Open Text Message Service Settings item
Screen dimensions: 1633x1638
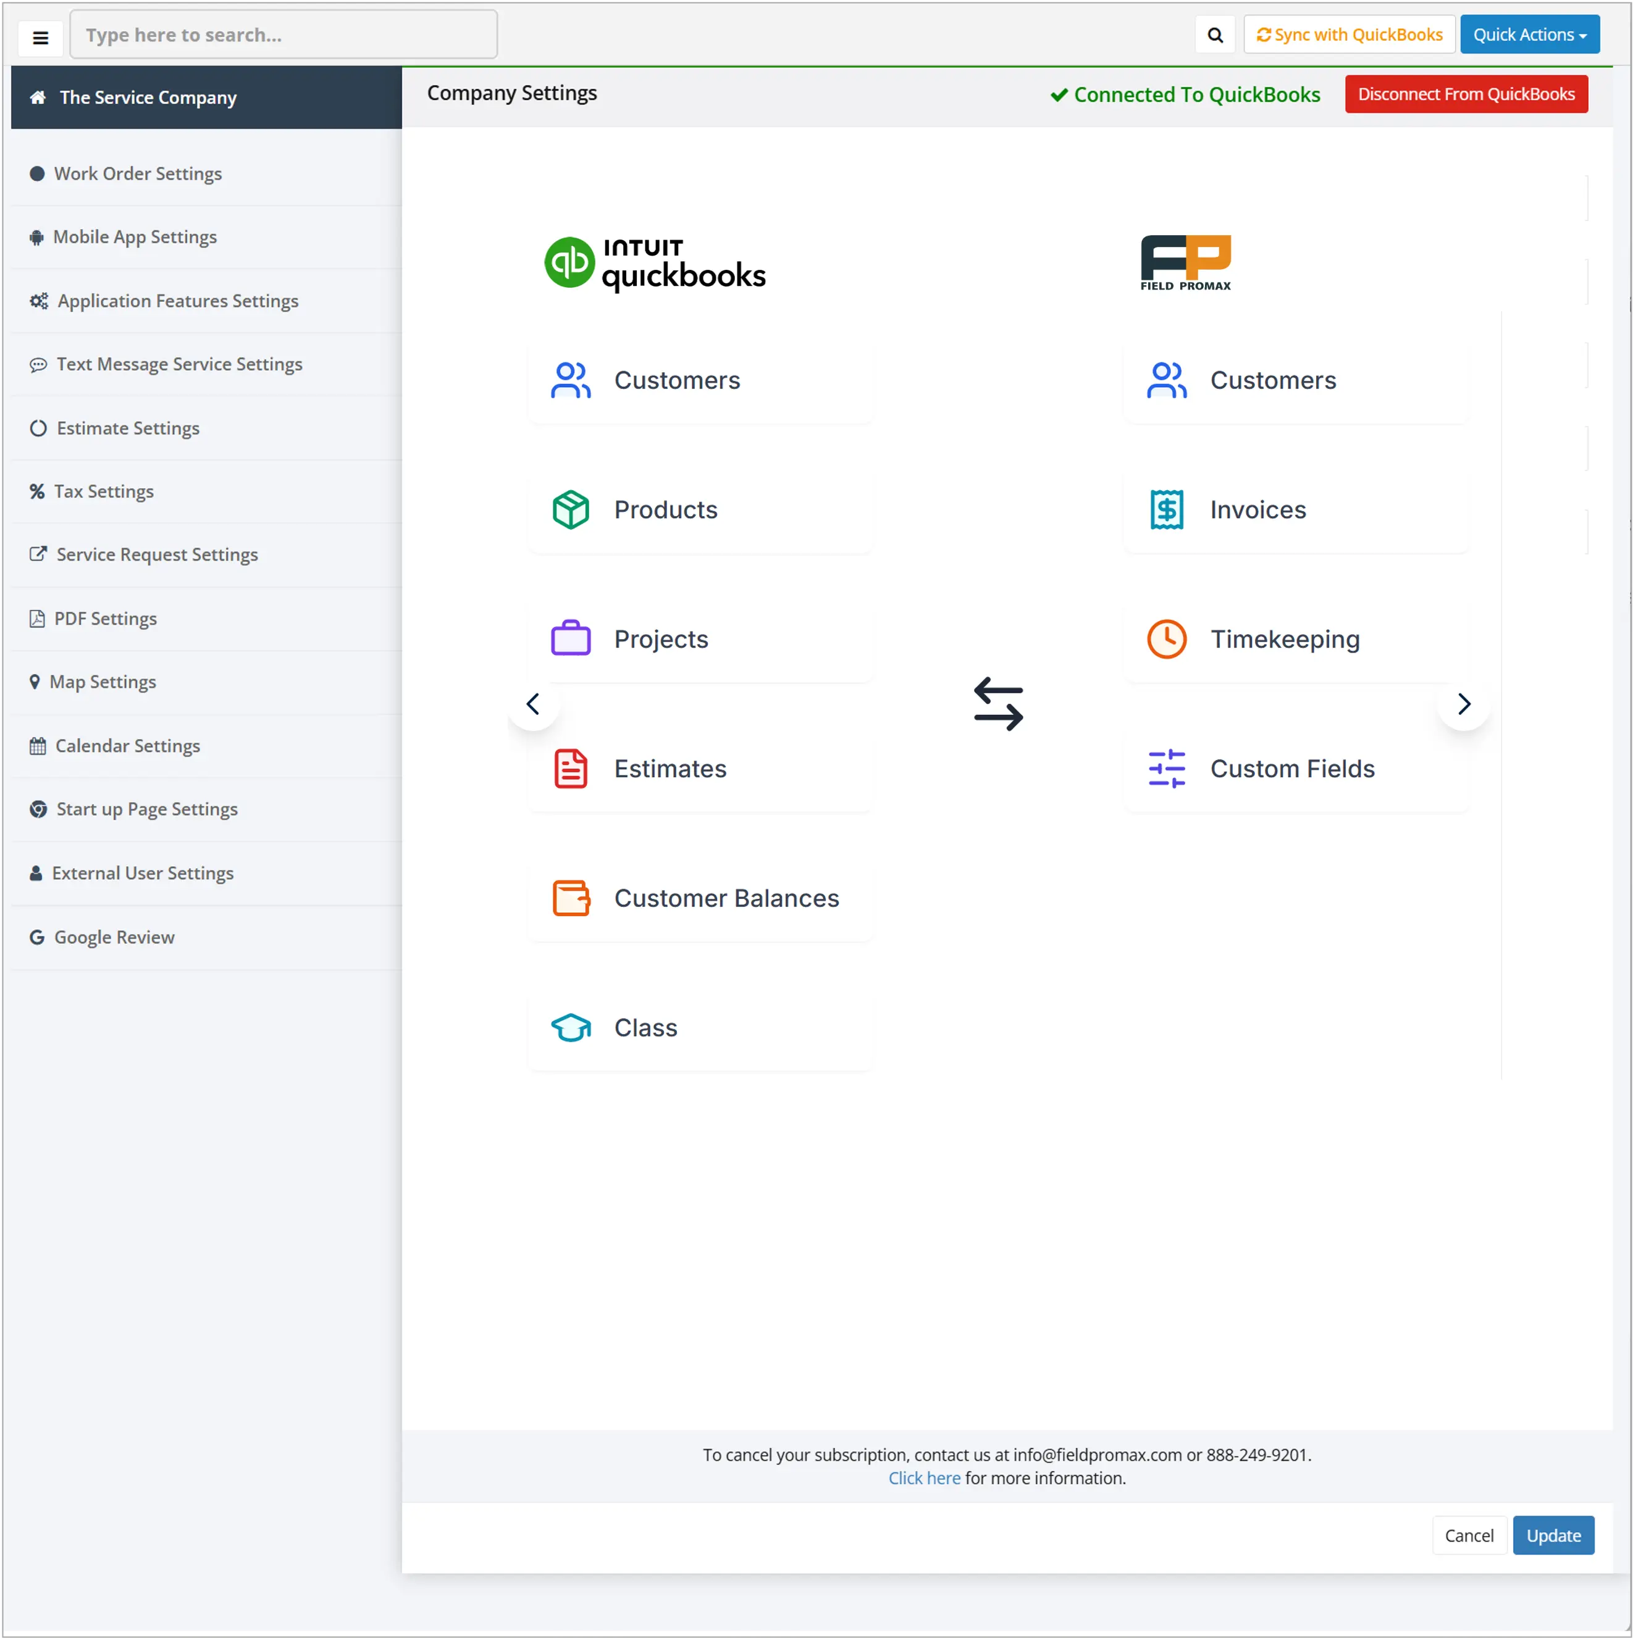(x=206, y=364)
